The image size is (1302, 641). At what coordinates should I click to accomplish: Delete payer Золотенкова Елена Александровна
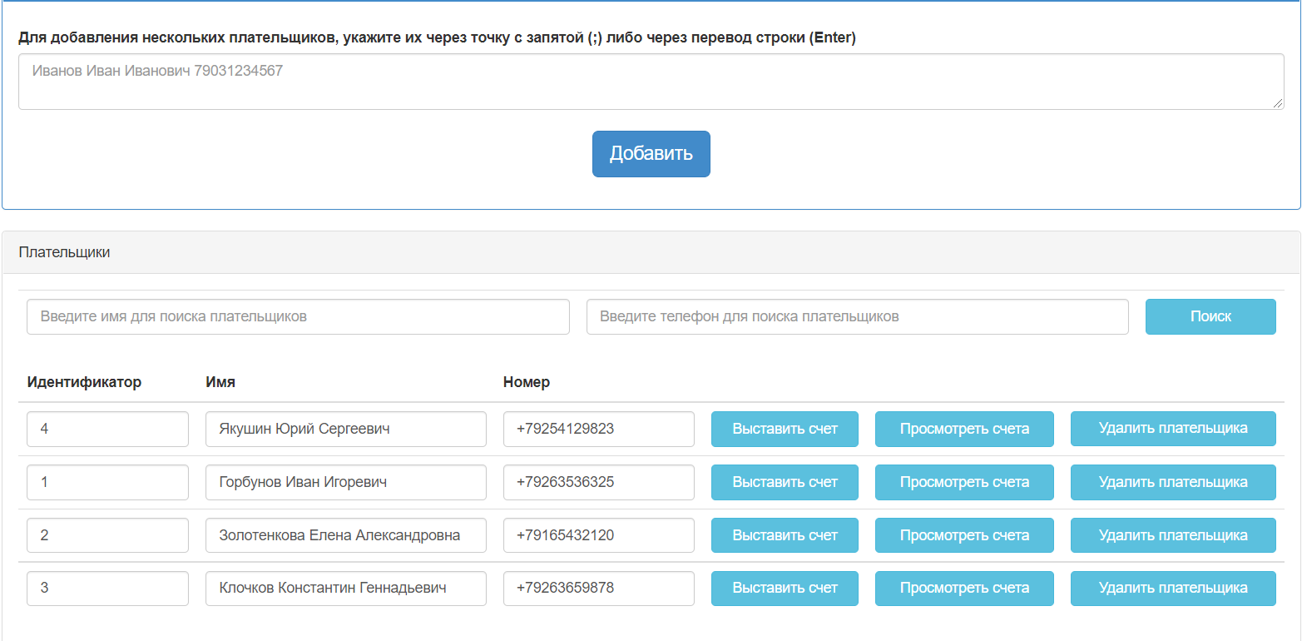(1172, 535)
